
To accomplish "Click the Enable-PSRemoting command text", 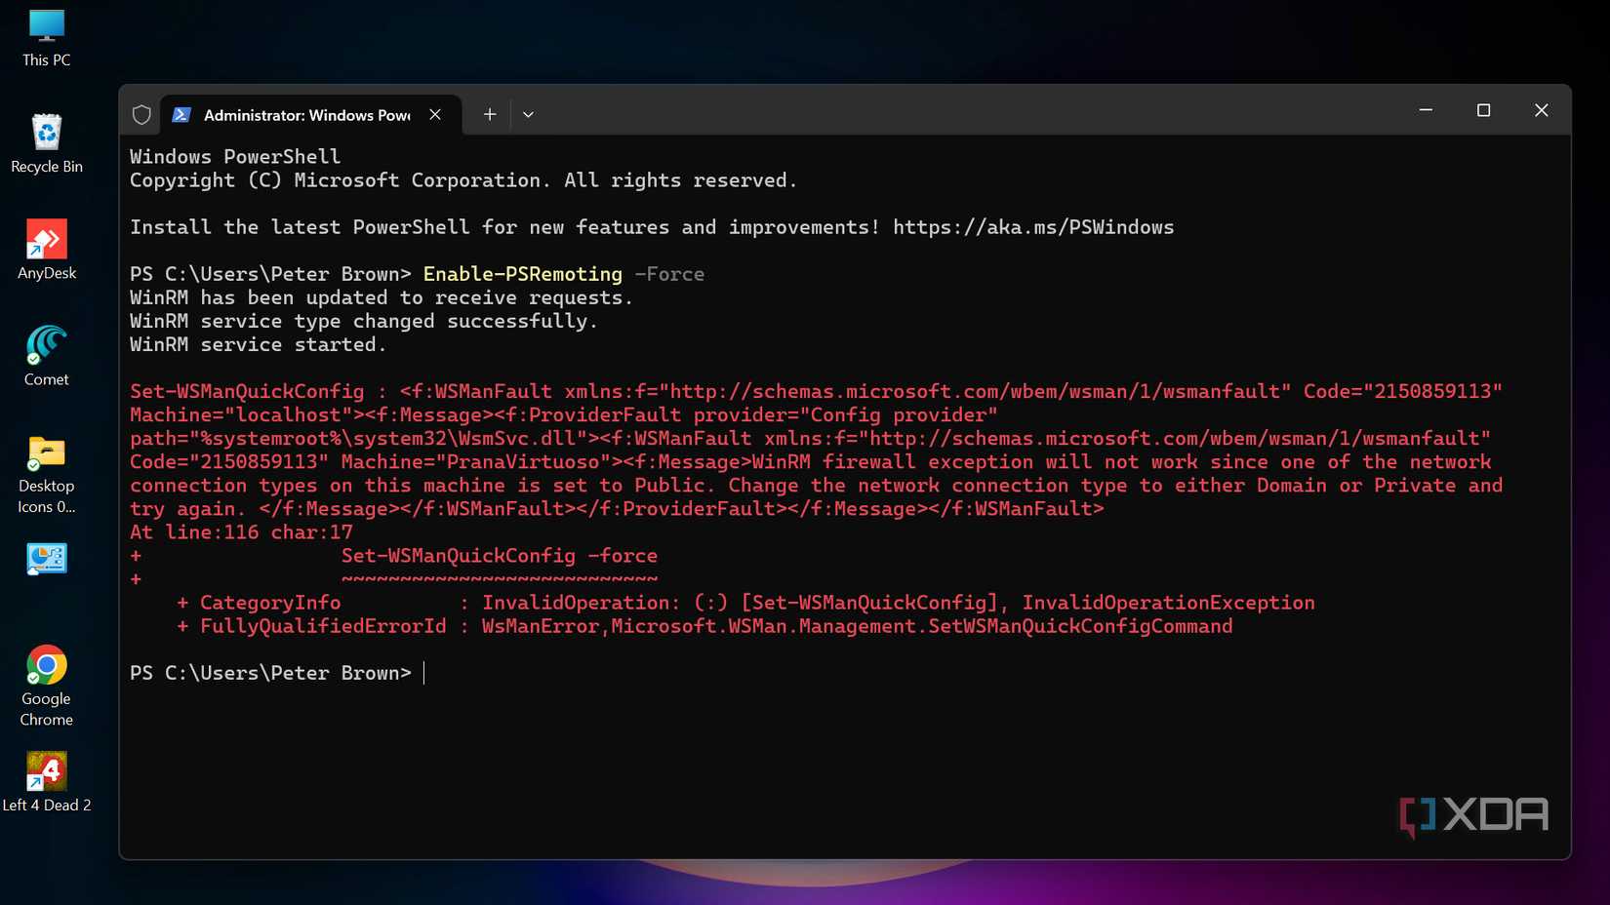I will point(522,274).
